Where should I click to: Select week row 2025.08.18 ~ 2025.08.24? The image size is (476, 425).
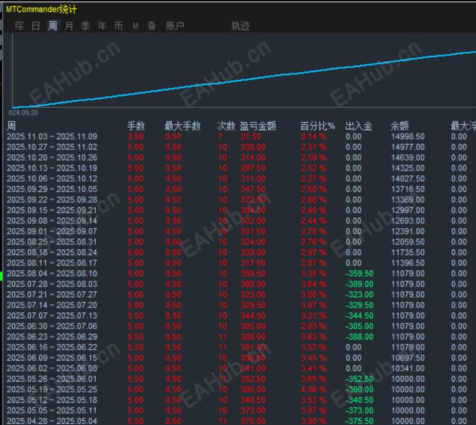point(240,252)
